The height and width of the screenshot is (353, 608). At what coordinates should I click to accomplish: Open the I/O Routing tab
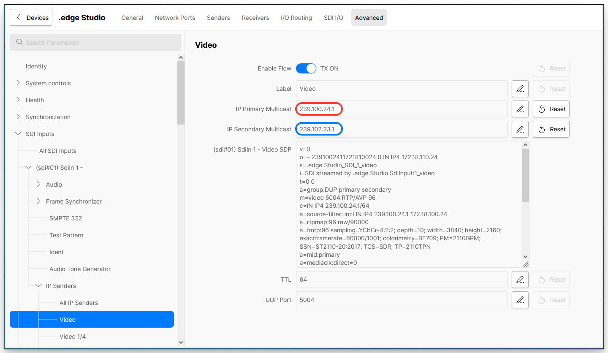[296, 18]
